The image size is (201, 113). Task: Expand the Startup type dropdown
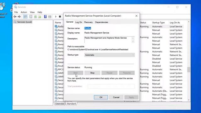(x=110, y=55)
